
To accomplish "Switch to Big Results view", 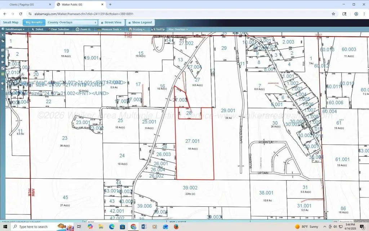I will (x=34, y=22).
